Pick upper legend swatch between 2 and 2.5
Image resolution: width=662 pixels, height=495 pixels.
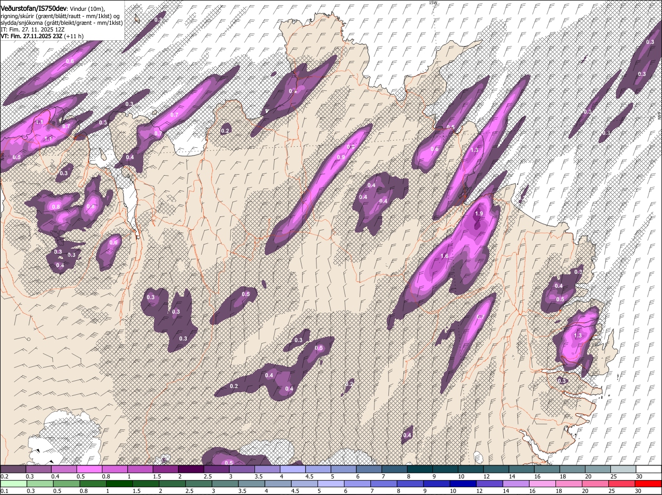click(190, 469)
